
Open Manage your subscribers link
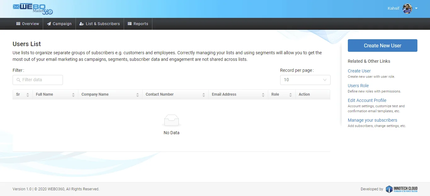pyautogui.click(x=372, y=120)
